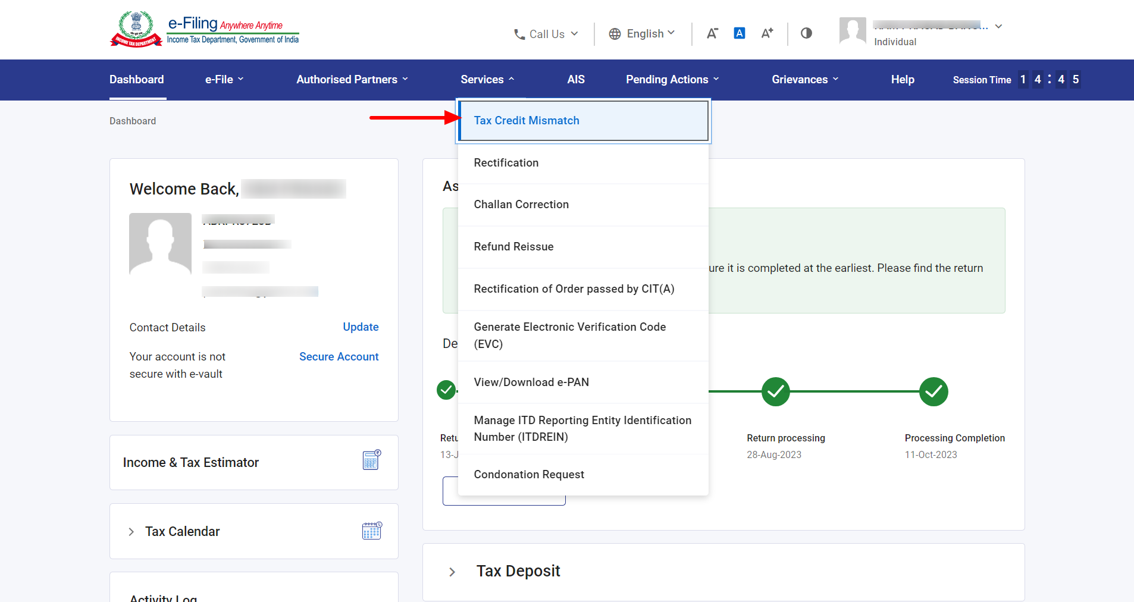Decrease font size with A- icon

pyautogui.click(x=712, y=33)
